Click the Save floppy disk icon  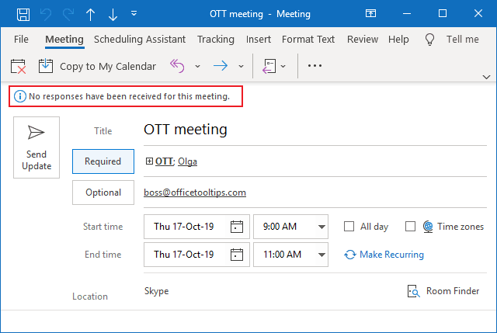point(23,14)
